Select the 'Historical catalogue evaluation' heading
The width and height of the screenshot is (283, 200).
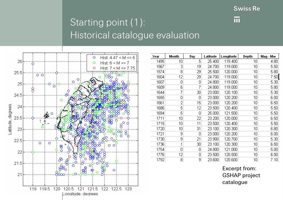coord(135,35)
